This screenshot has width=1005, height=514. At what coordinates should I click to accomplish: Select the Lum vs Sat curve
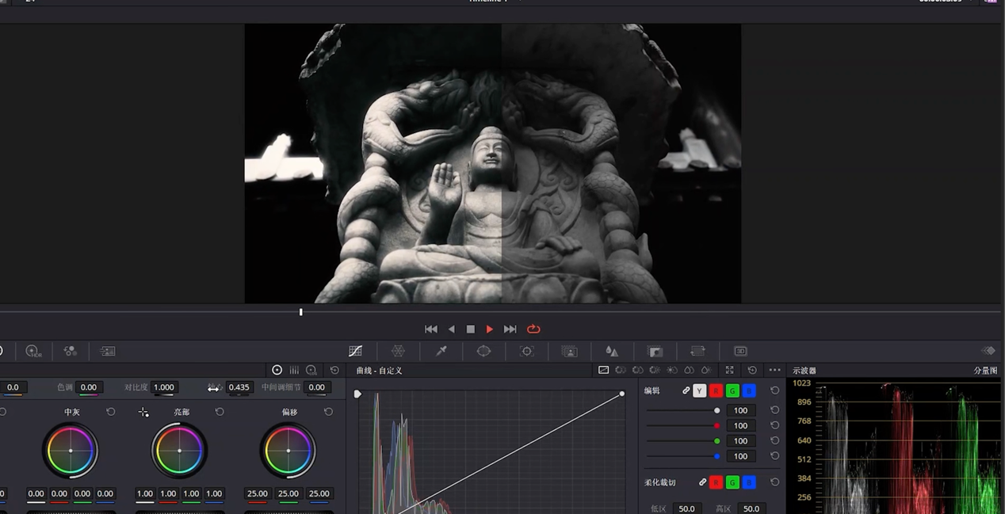[x=672, y=370]
